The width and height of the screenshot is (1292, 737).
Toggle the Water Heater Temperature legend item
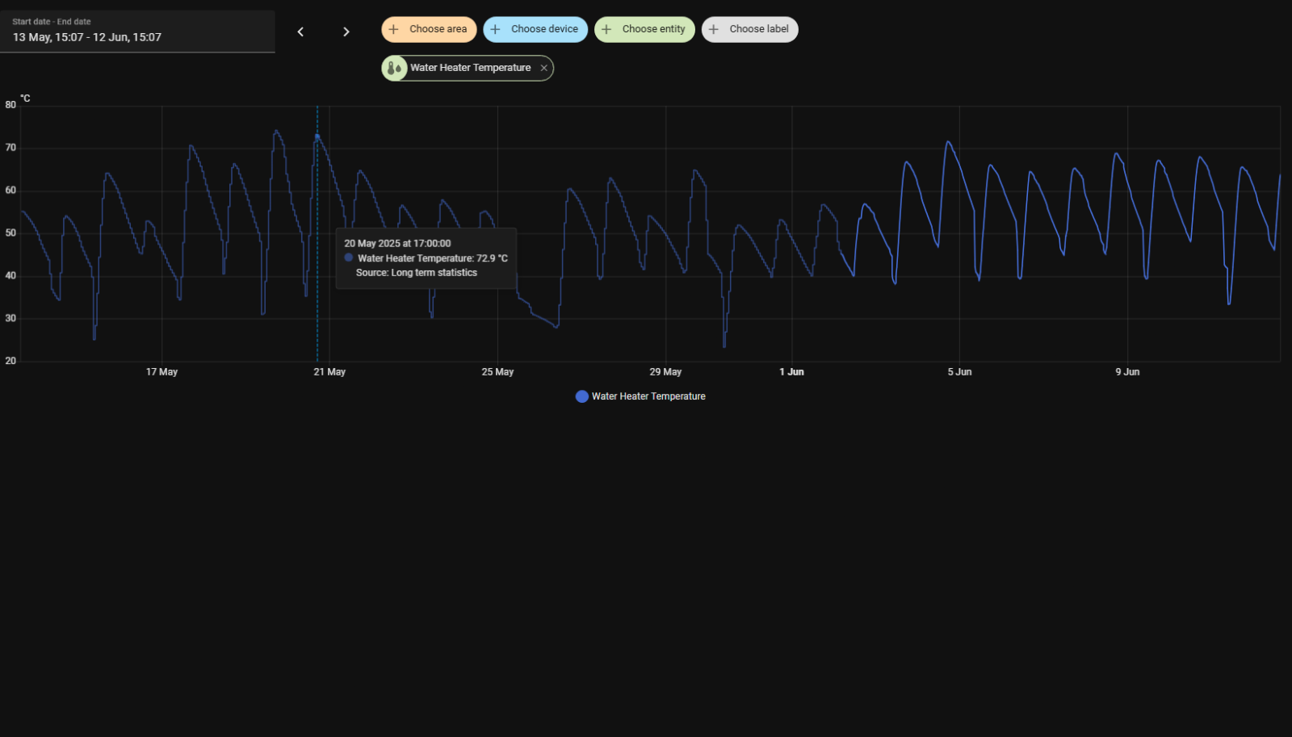pos(640,396)
